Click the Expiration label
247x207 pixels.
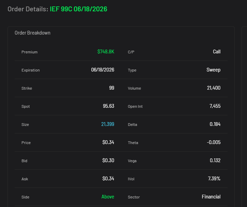click(30, 70)
